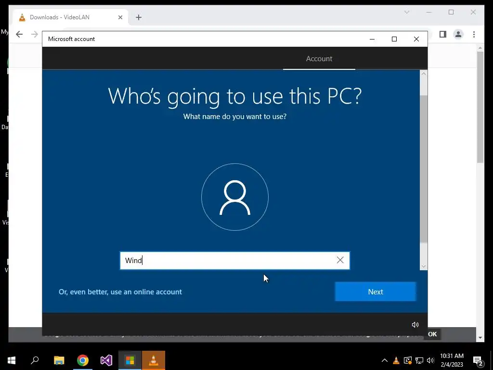Select the Downloads - VideoLAN tab
The image size is (493, 370).
70,17
